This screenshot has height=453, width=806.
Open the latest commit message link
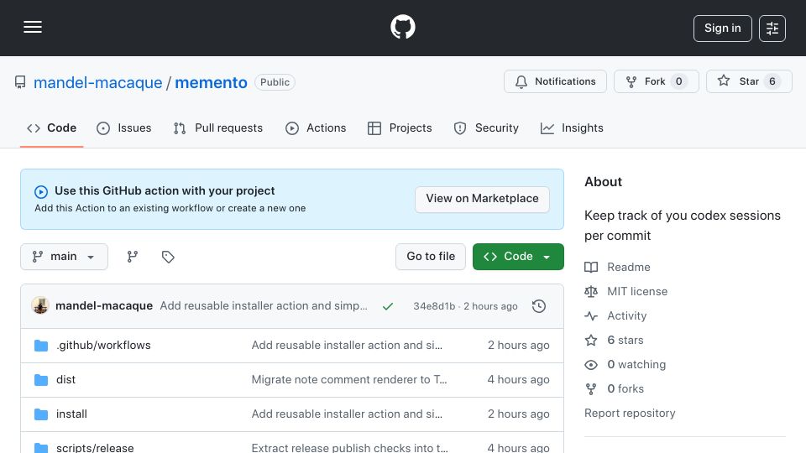coord(263,305)
